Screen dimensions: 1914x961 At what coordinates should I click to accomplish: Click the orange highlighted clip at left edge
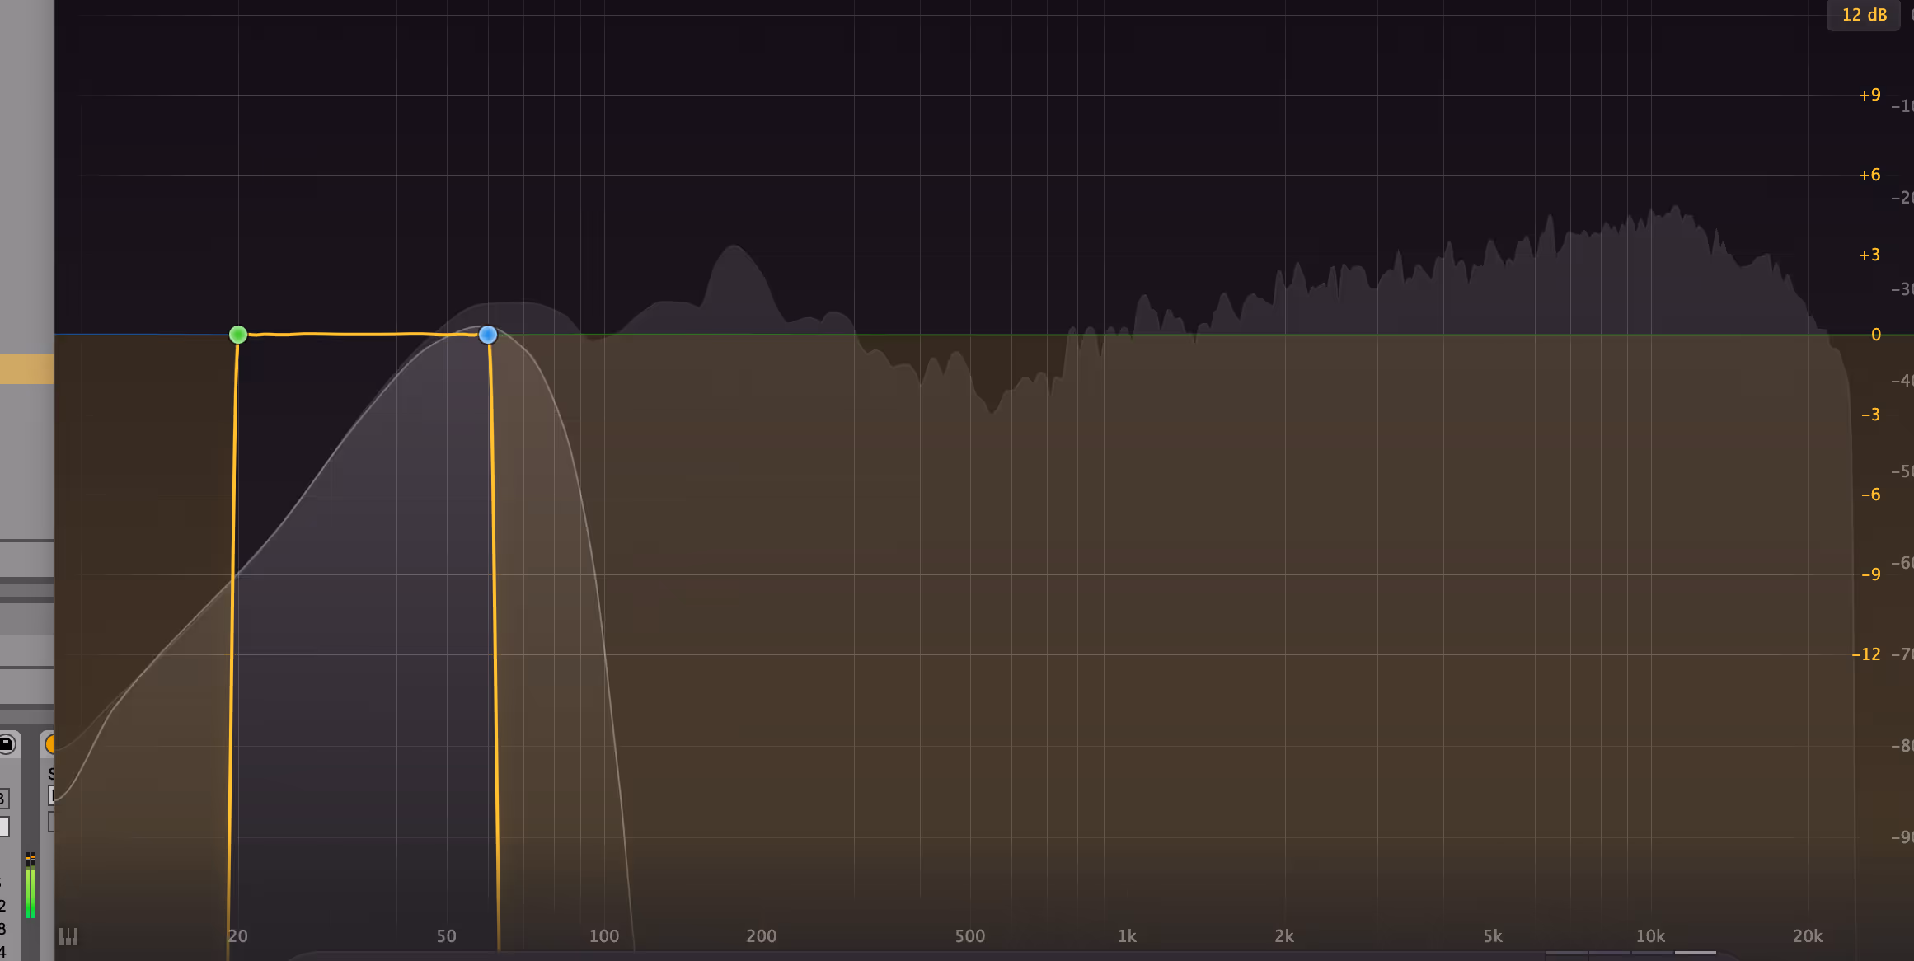click(26, 368)
